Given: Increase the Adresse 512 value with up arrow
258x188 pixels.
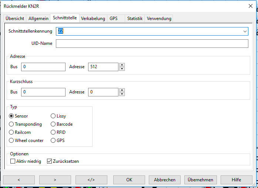Looking at the screenshot, I should (122, 65).
